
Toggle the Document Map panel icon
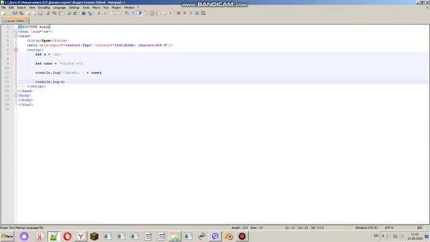152,13
